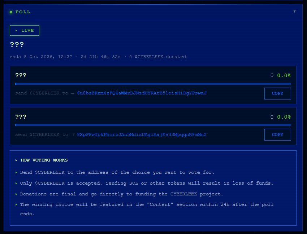Click the countdown '2d 21h 46m 52s'
307x234 pixels.
coord(101,57)
